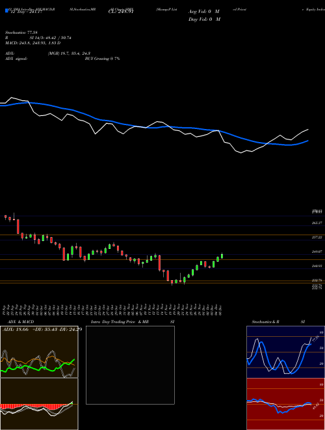Click the red MACD histogram panel

[x=39, y=404]
